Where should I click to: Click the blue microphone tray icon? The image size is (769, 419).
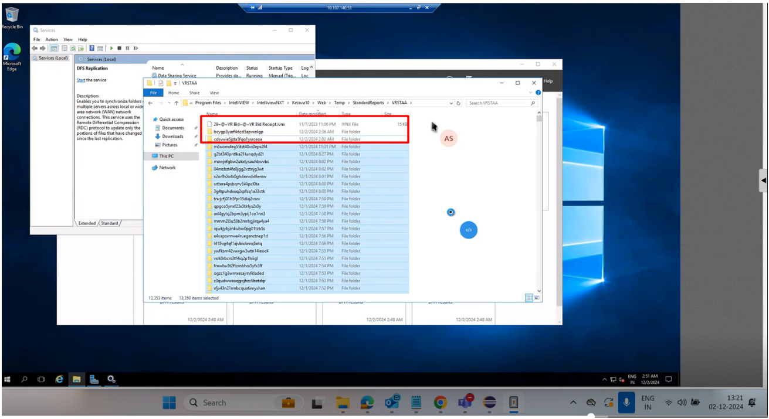coord(627,403)
